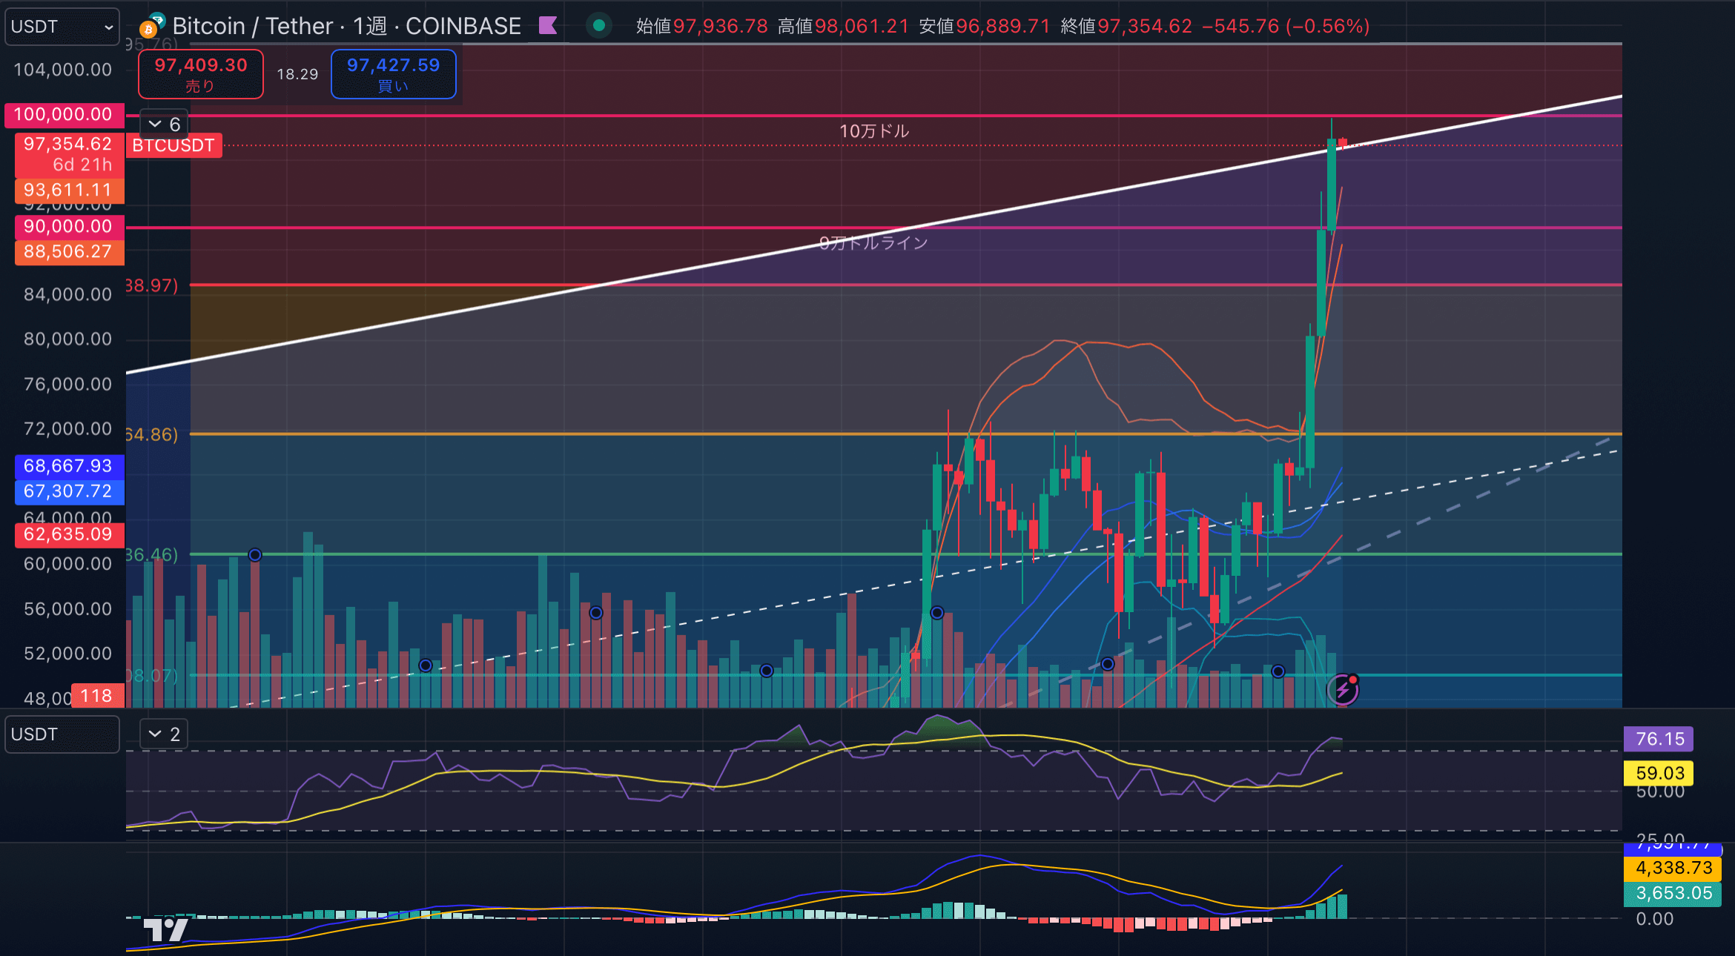Click the red BTCUSDT price line label
Screen dimensions: 1735x956
[173, 145]
